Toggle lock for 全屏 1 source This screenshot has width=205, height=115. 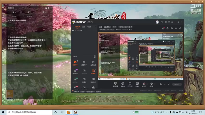[x=75, y=30]
